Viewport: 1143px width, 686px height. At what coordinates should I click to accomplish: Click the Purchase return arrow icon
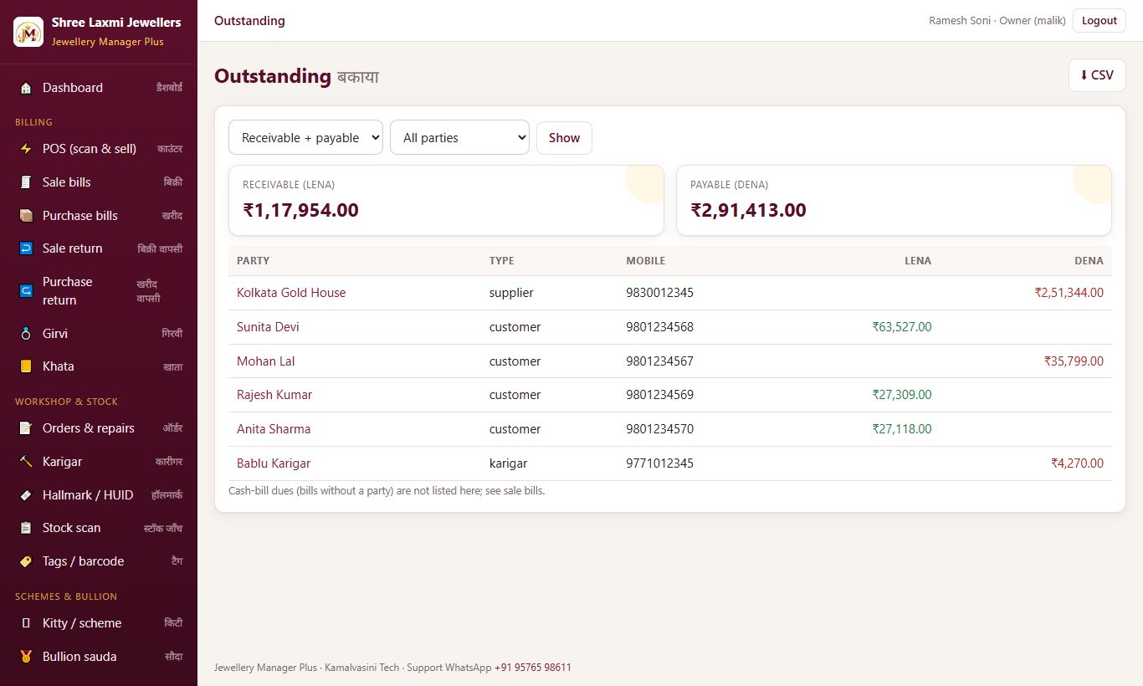pyautogui.click(x=26, y=291)
